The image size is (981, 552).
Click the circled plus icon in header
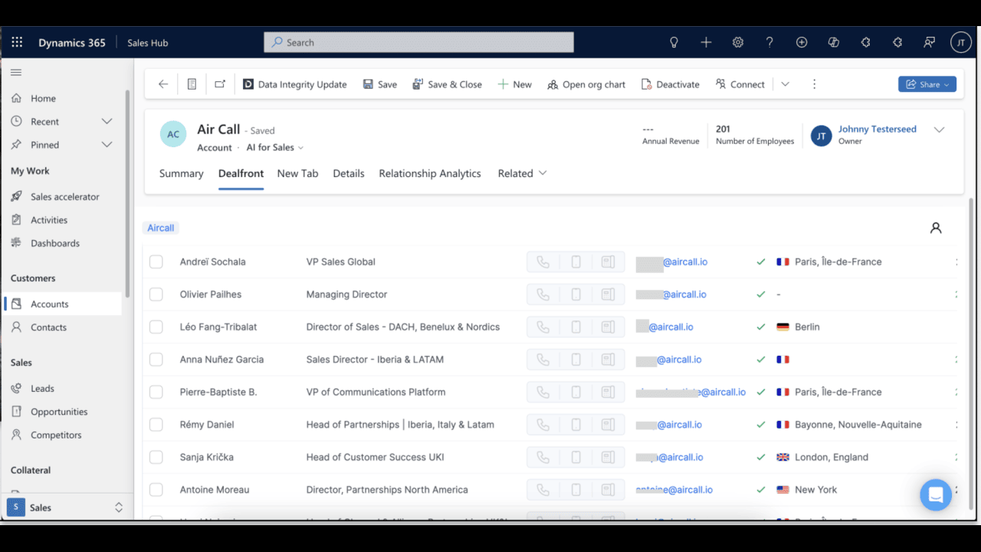[802, 42]
